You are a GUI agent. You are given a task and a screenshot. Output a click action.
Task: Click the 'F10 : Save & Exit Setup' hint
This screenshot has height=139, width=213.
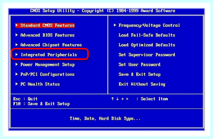42,104
